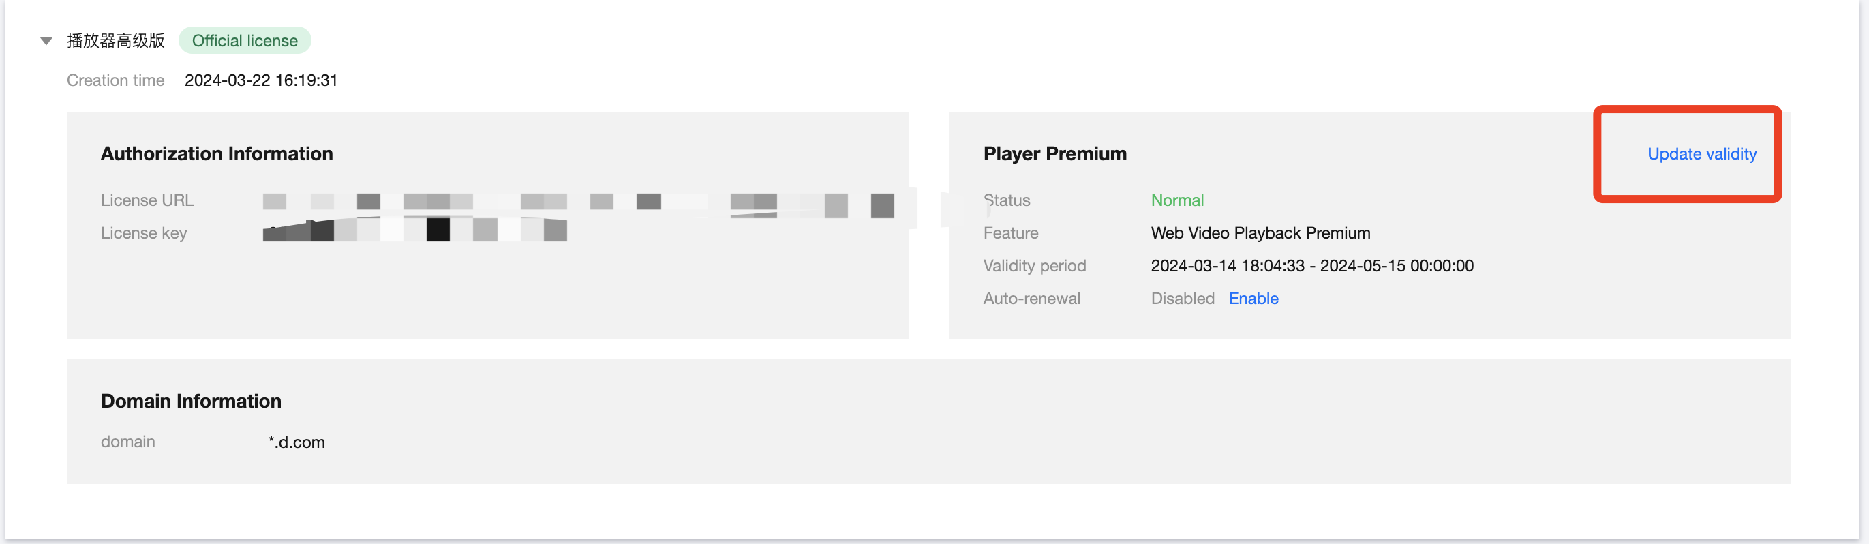
Task: Click the blurred License key value
Action: 414,230
